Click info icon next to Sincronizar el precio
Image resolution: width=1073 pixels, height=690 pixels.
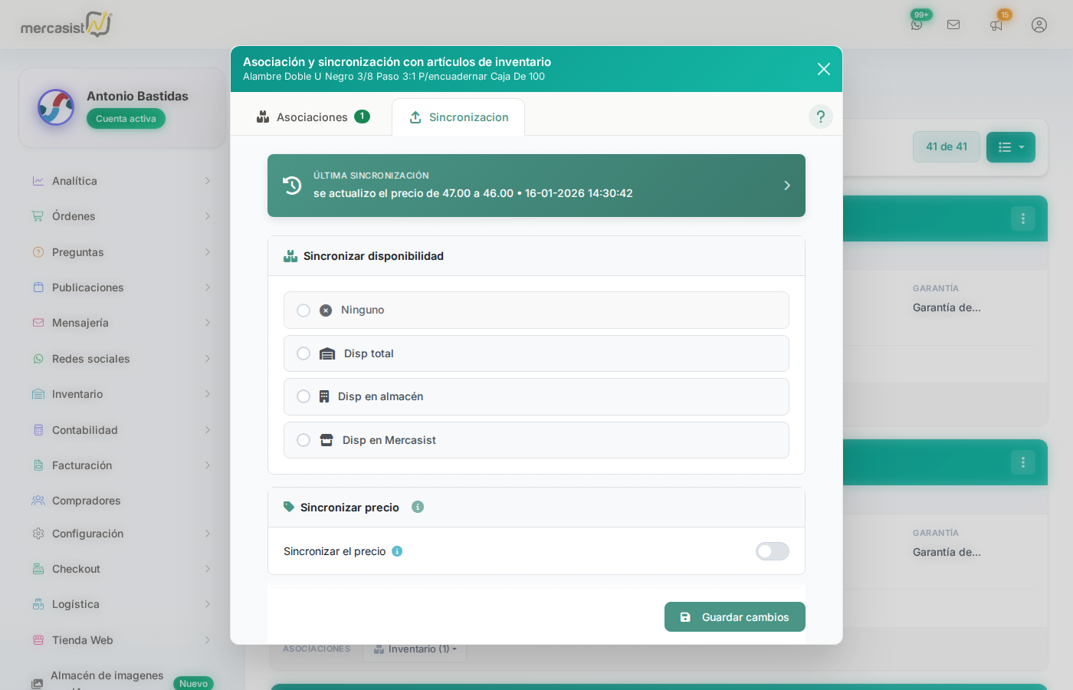[397, 551]
